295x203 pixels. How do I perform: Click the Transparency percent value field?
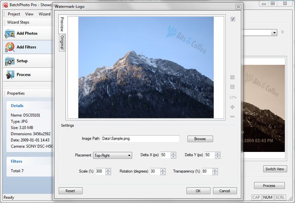click(207, 172)
